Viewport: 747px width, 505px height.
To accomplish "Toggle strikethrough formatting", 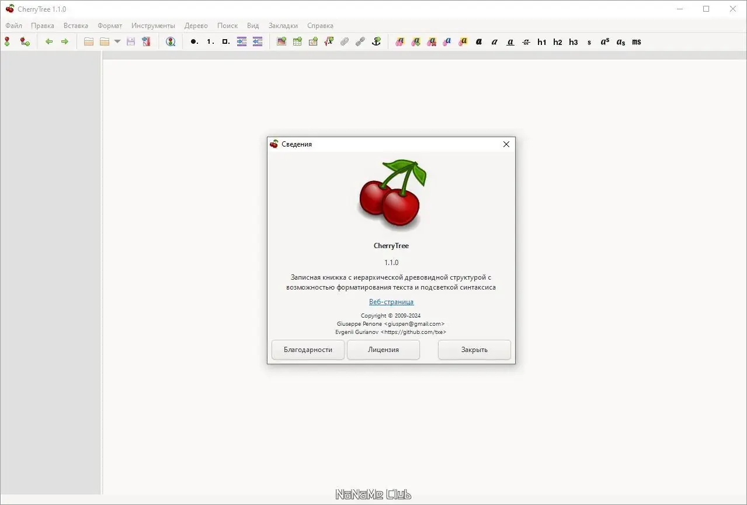I will [526, 41].
